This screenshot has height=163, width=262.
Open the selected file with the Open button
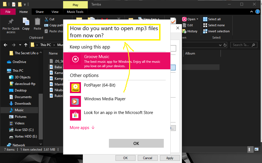pos(189,19)
